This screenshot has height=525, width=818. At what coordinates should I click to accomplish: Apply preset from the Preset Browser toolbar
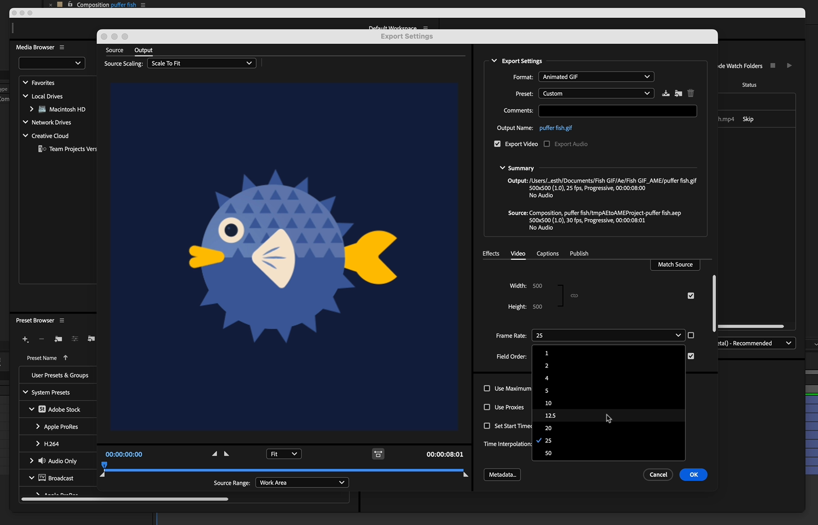coord(91,339)
